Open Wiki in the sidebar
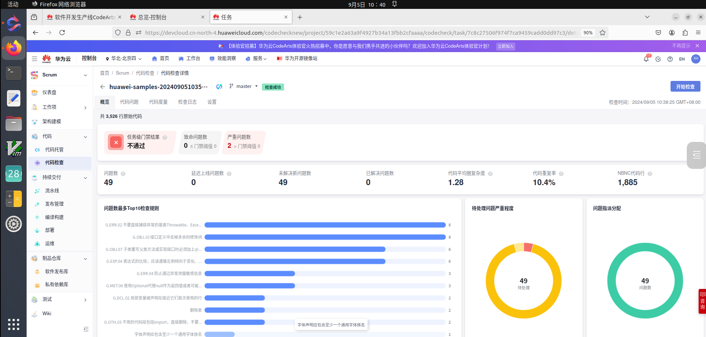This screenshot has height=337, width=706. (x=47, y=314)
